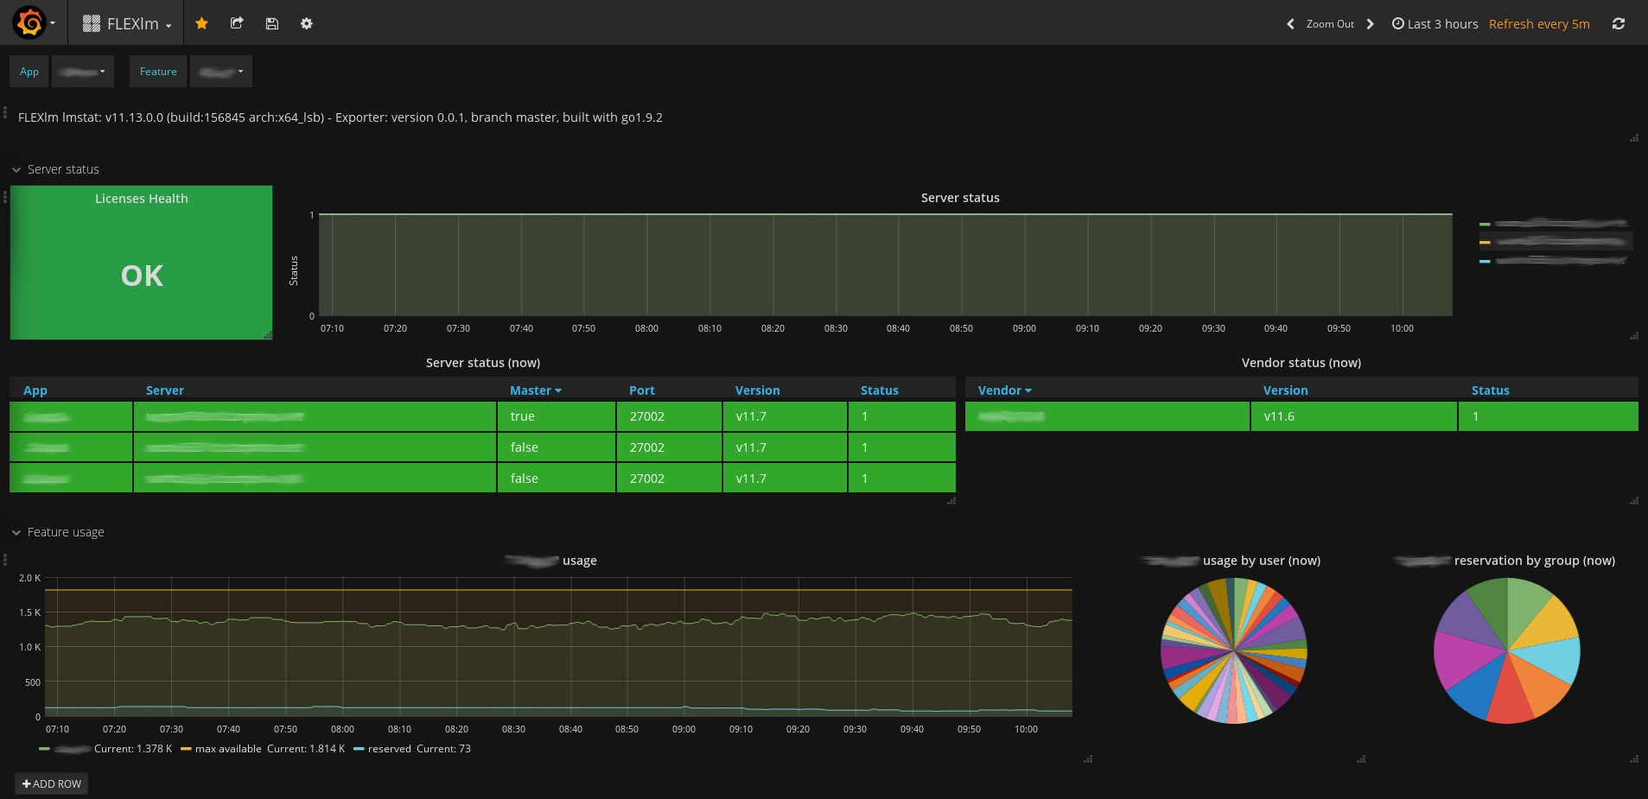Image resolution: width=1648 pixels, height=799 pixels.
Task: Open the App variable dropdown
Action: click(x=83, y=72)
